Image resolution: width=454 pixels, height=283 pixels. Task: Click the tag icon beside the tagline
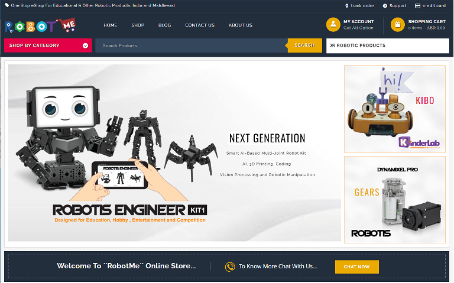tap(7, 5)
